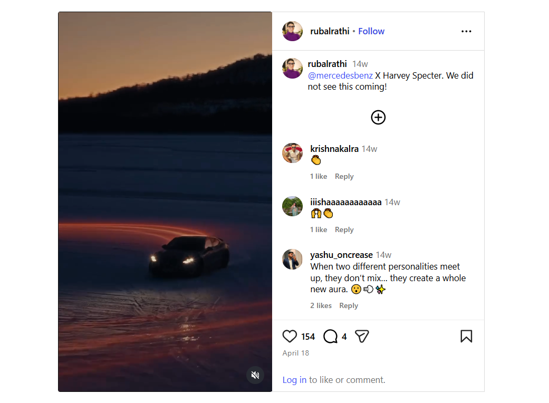549x403 pixels.
Task: Like the post with the heart icon
Action: (290, 337)
